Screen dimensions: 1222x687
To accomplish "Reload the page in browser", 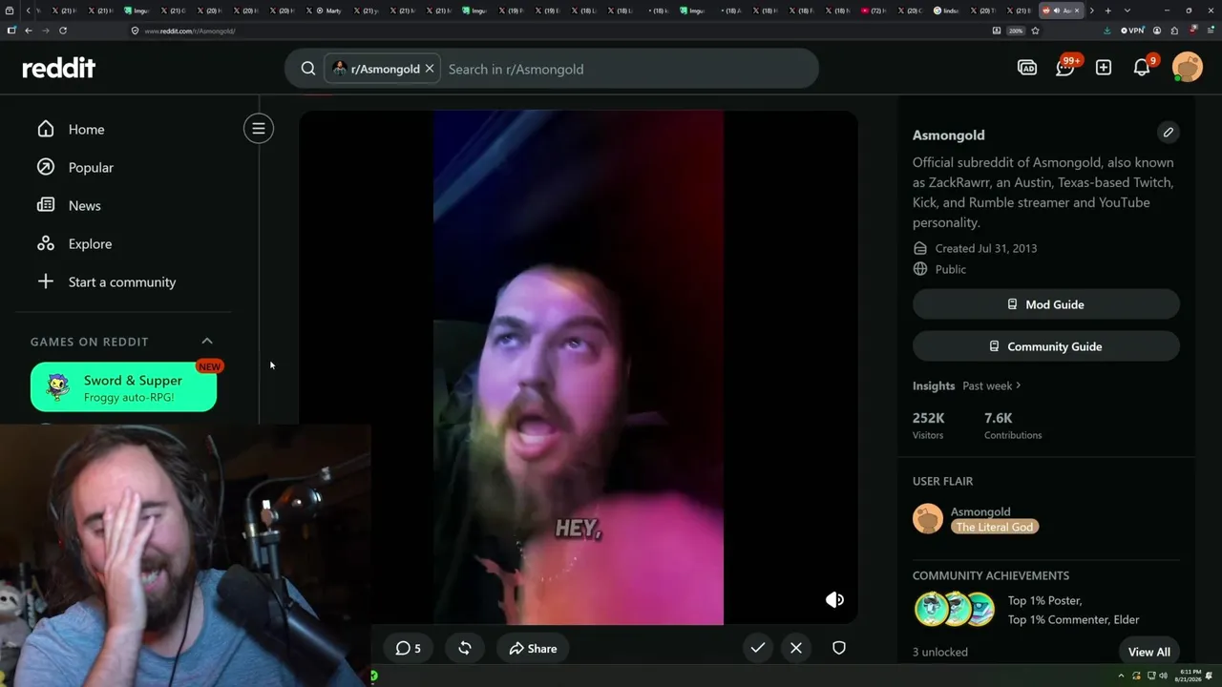I will [63, 31].
